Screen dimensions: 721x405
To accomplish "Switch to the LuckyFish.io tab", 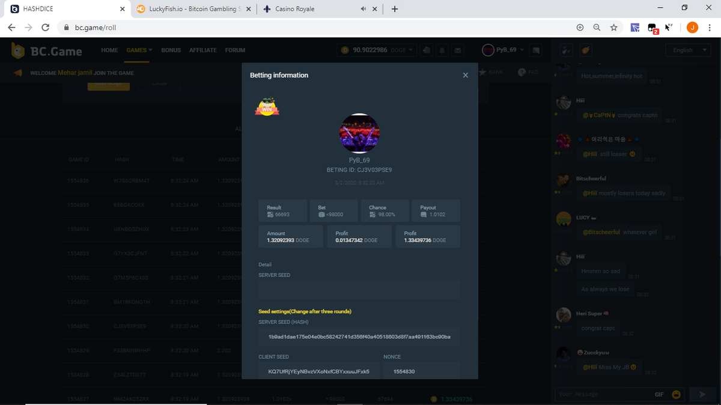I will 186,9.
